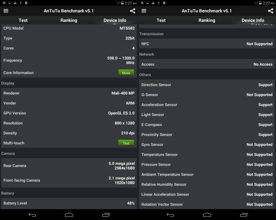Viewport: 276px width, 220px height.
Task: Tap warning triangle icon in left status bar
Action: [15, 3]
